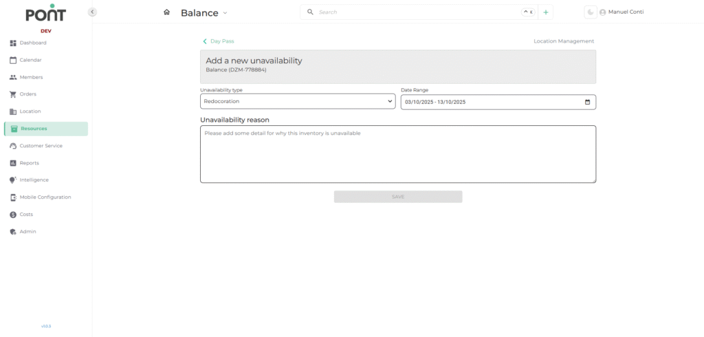Go to Orders cart menu item
This screenshot has height=337, width=704.
tap(27, 94)
